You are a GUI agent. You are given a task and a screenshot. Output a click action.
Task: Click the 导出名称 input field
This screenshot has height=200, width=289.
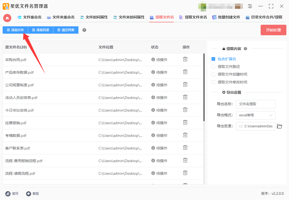click(x=256, y=104)
